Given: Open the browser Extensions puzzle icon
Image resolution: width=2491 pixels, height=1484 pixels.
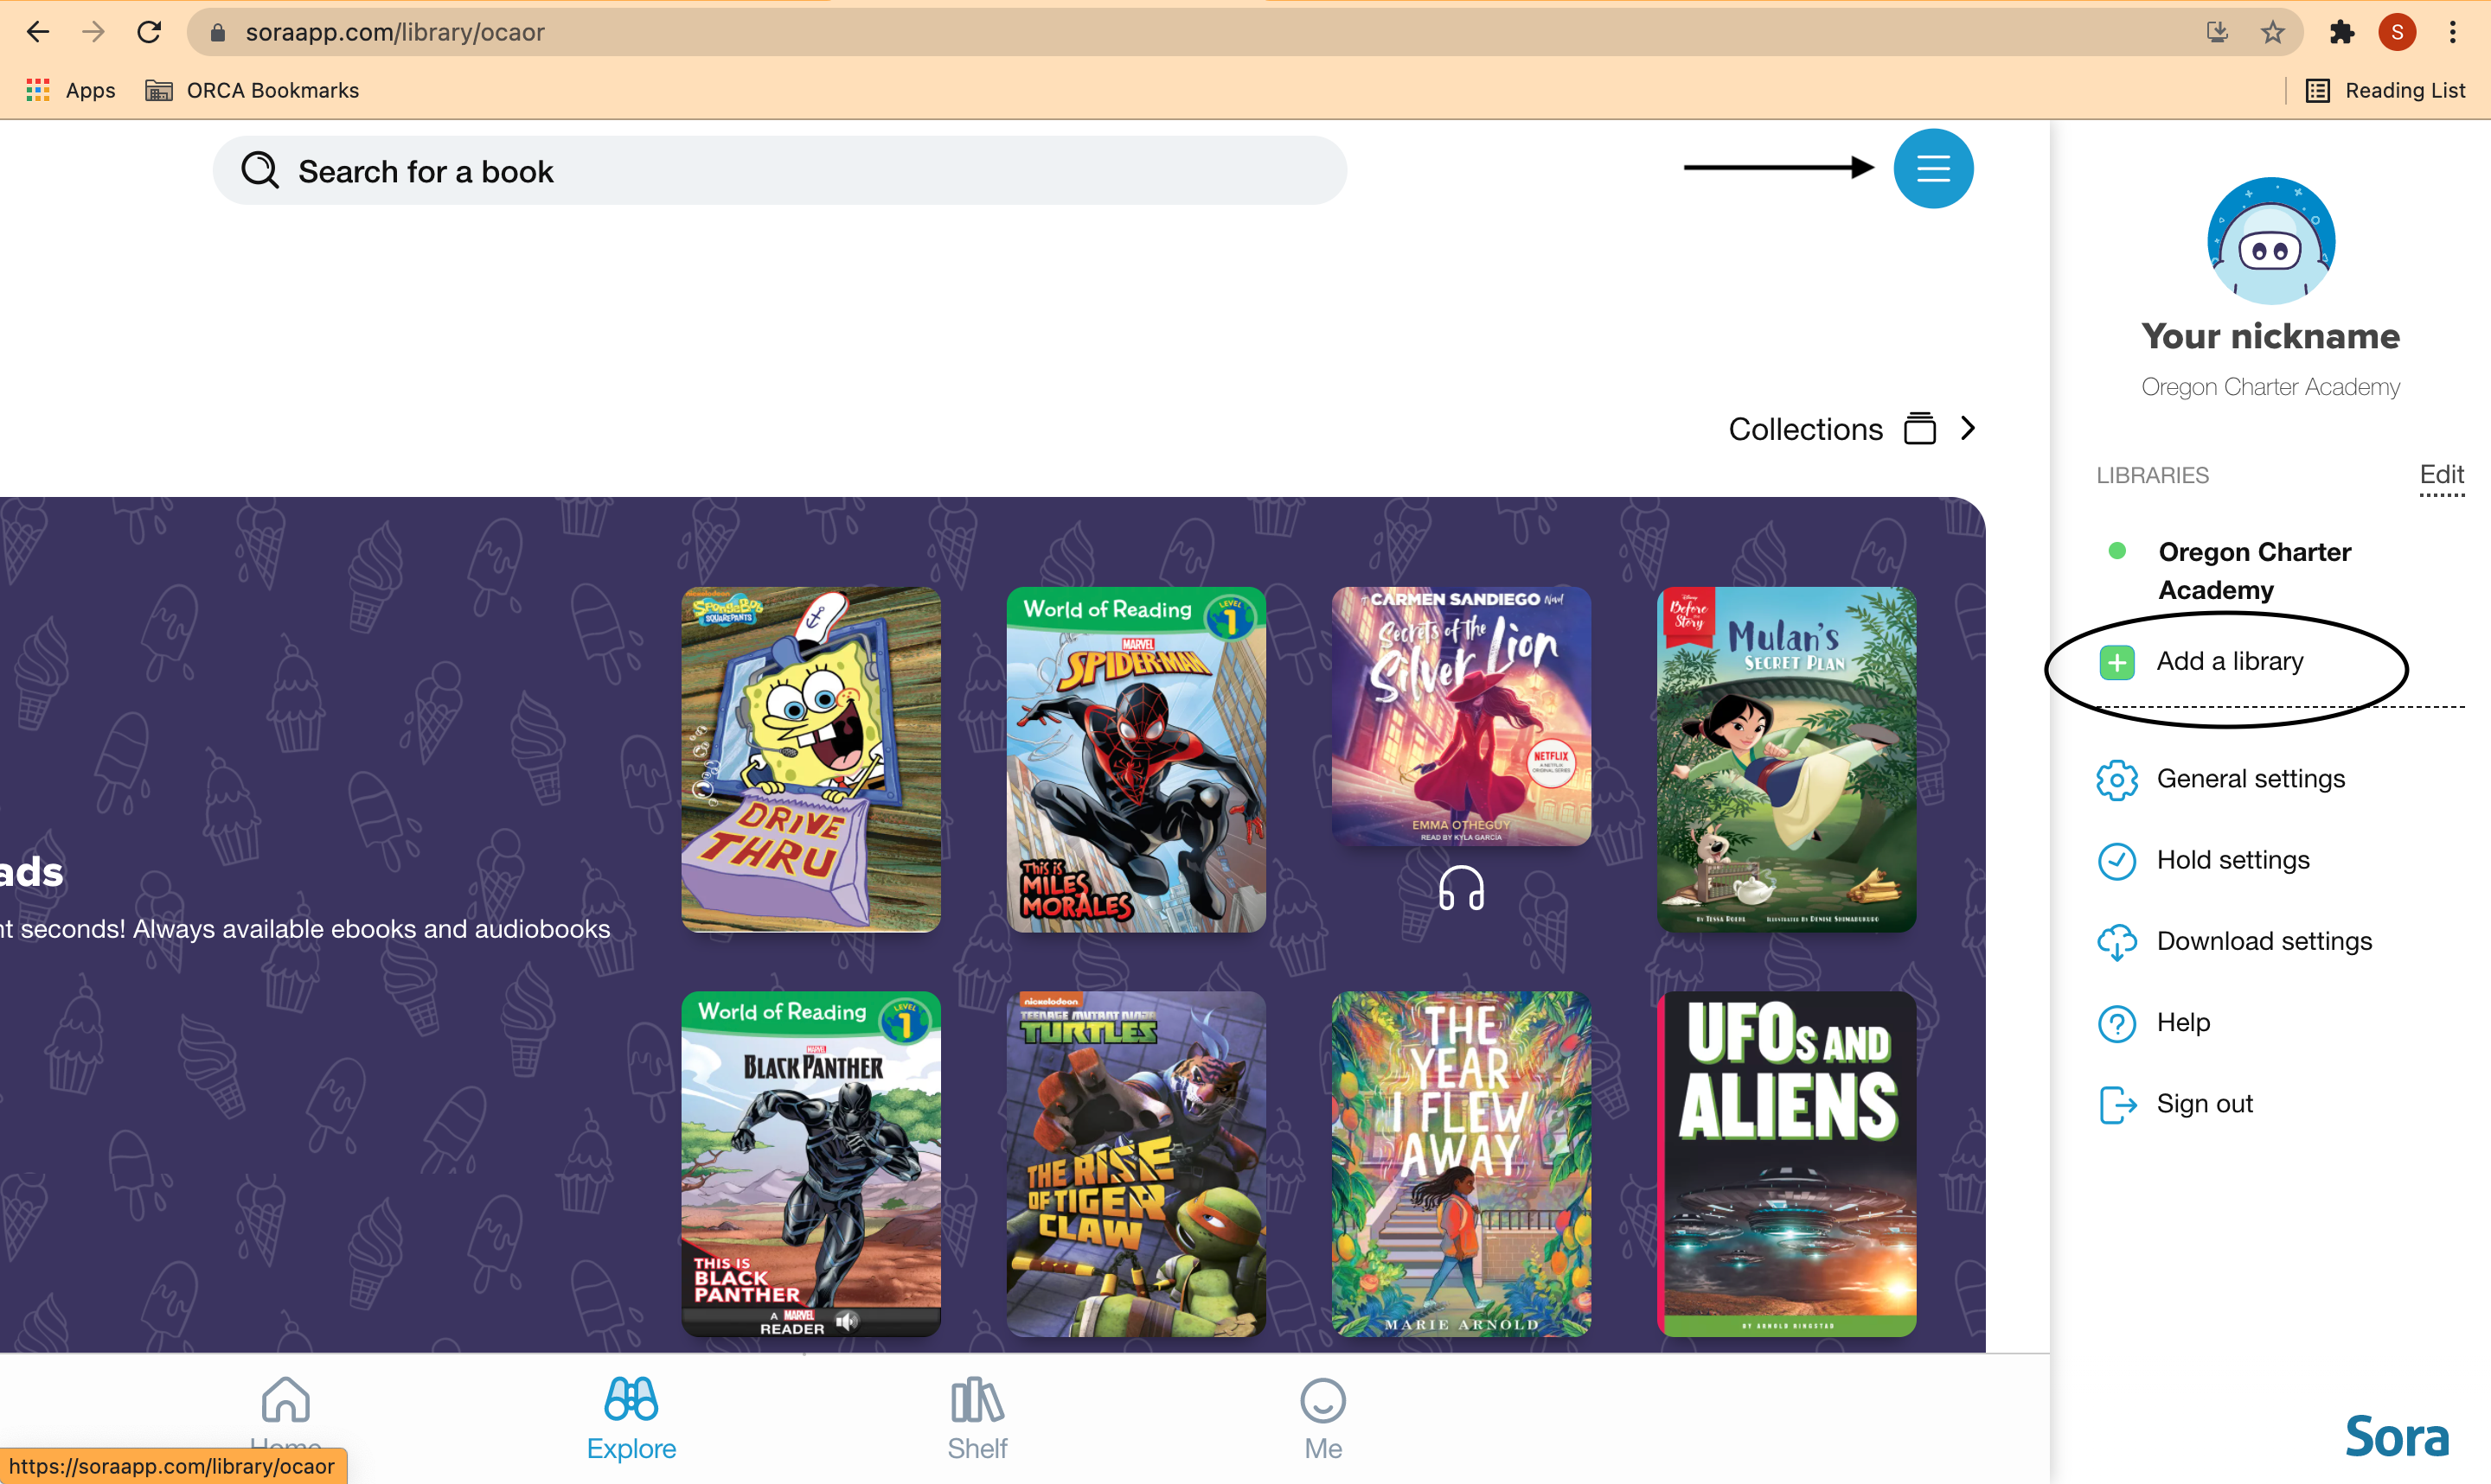Looking at the screenshot, I should pyautogui.click(x=2342, y=32).
